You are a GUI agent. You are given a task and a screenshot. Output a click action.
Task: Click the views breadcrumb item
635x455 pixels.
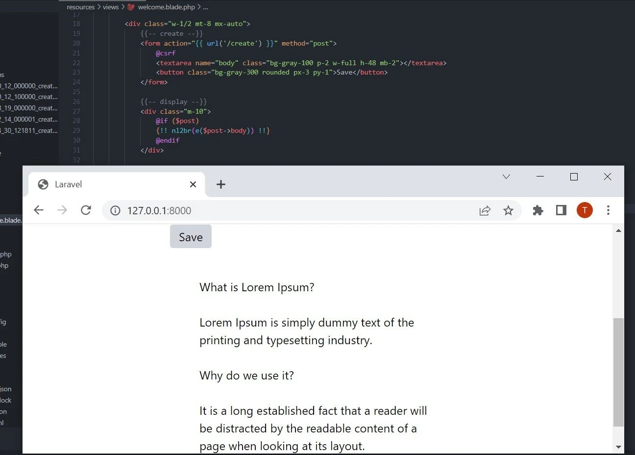point(111,7)
